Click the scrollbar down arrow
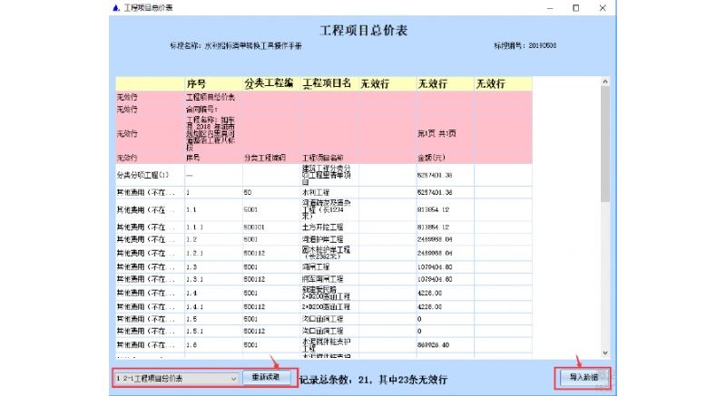The image size is (726, 396). [605, 353]
